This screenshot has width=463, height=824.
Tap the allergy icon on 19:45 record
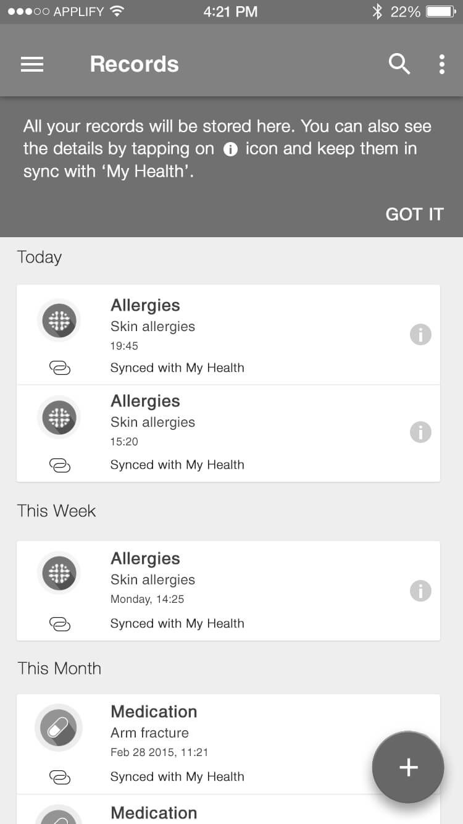click(59, 320)
